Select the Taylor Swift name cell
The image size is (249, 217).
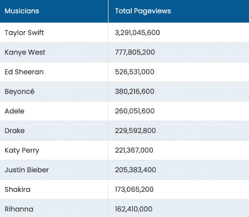[x=54, y=32]
